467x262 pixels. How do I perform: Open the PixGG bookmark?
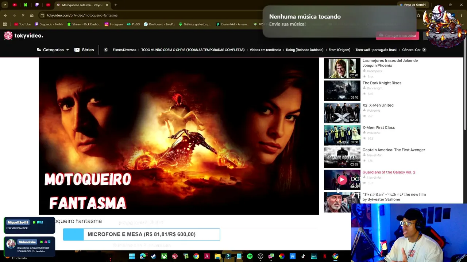[x=133, y=24]
